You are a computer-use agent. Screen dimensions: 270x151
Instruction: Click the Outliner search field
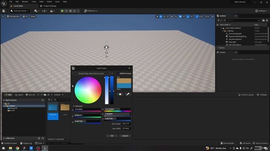(242, 21)
